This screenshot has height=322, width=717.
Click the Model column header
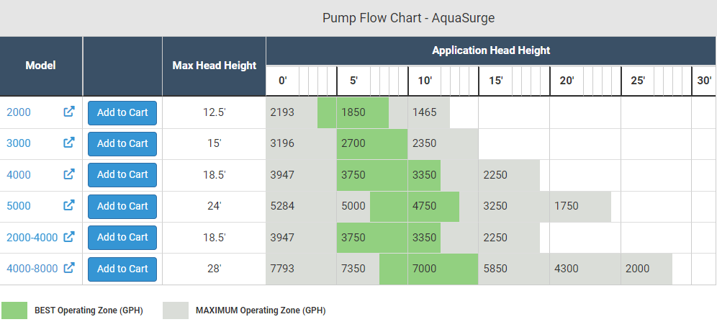(x=41, y=66)
